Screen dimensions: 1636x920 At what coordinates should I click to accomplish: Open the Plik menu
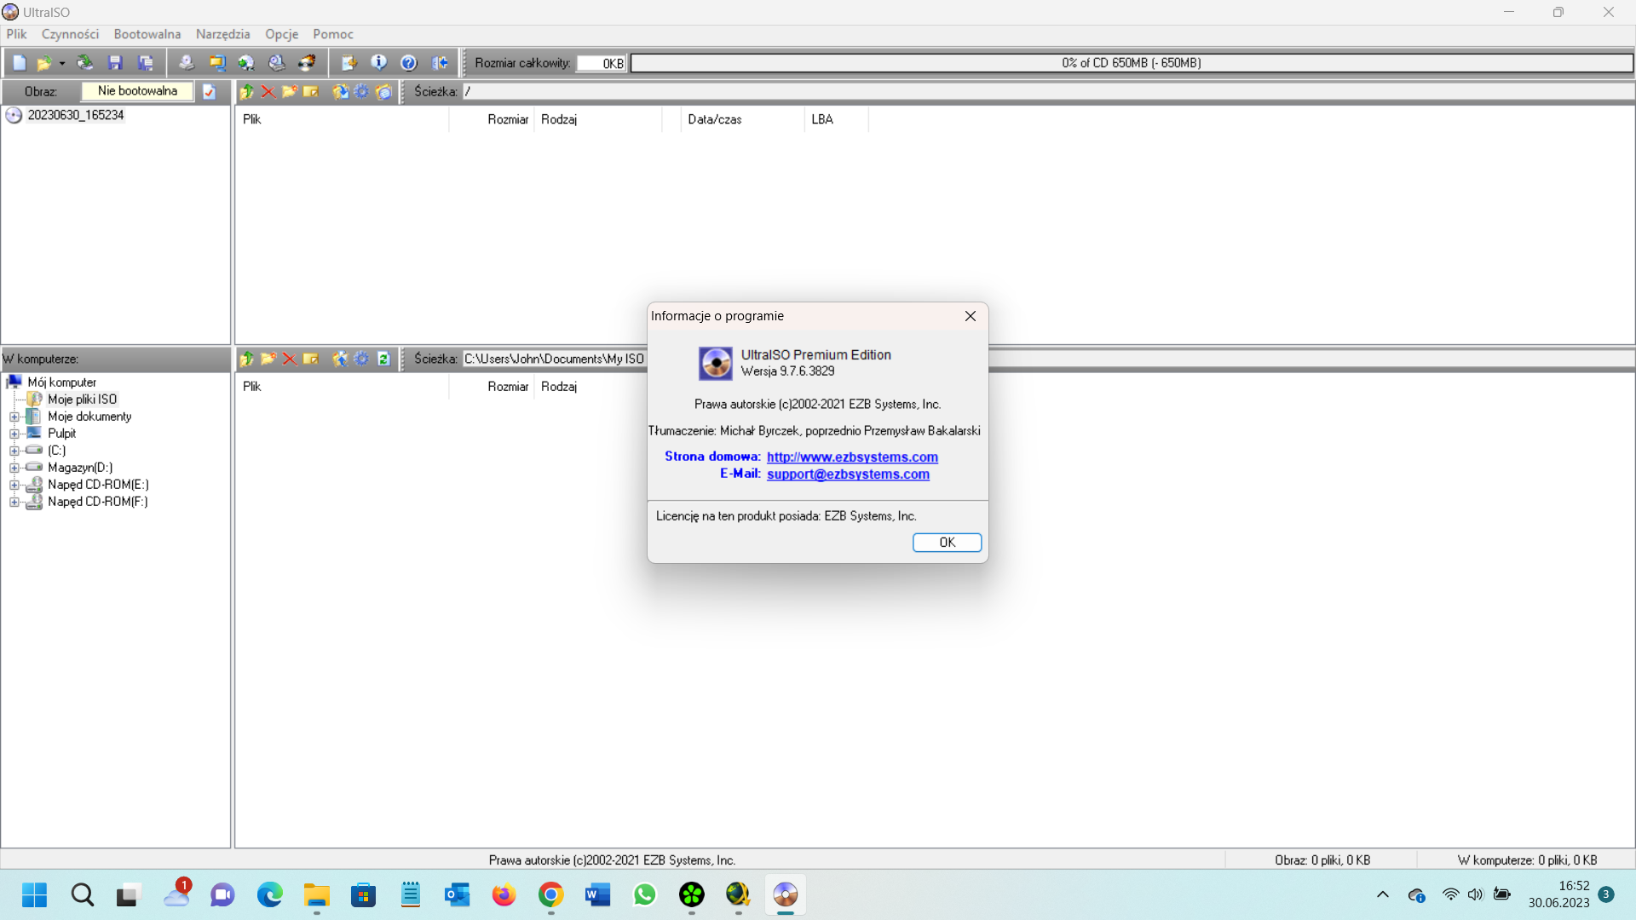17,34
